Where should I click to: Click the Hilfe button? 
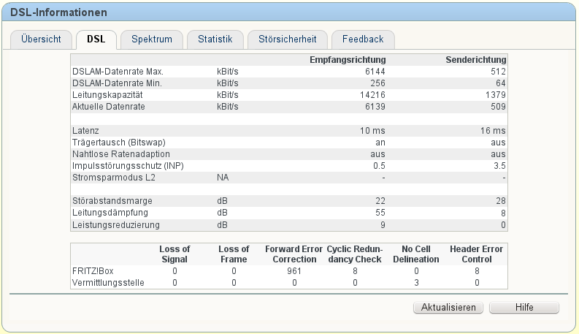tap(524, 308)
